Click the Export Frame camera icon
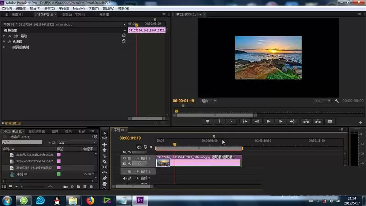The width and height of the screenshot is (366, 206). (330, 121)
